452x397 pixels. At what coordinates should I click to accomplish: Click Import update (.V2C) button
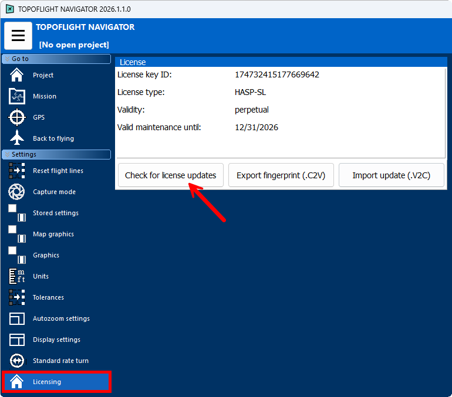(391, 175)
